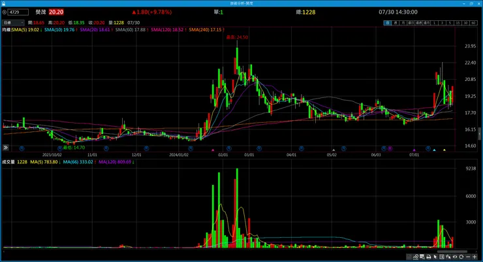Click the yellow triangle marker after 07/01
Image resolution: width=483 pixels, height=262 pixels.
444,150
